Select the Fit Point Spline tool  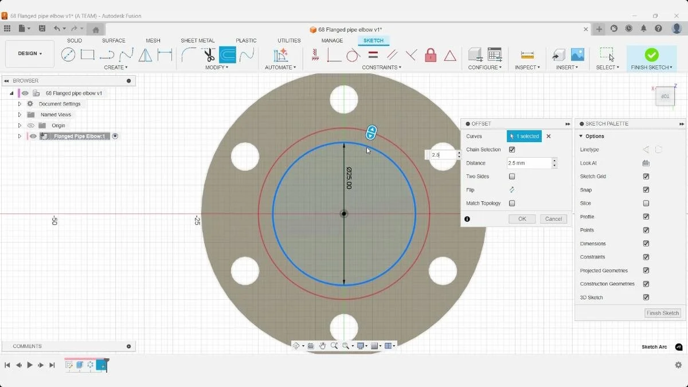(126, 55)
